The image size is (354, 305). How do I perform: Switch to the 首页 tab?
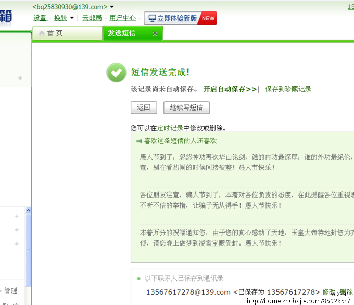pyautogui.click(x=67, y=33)
